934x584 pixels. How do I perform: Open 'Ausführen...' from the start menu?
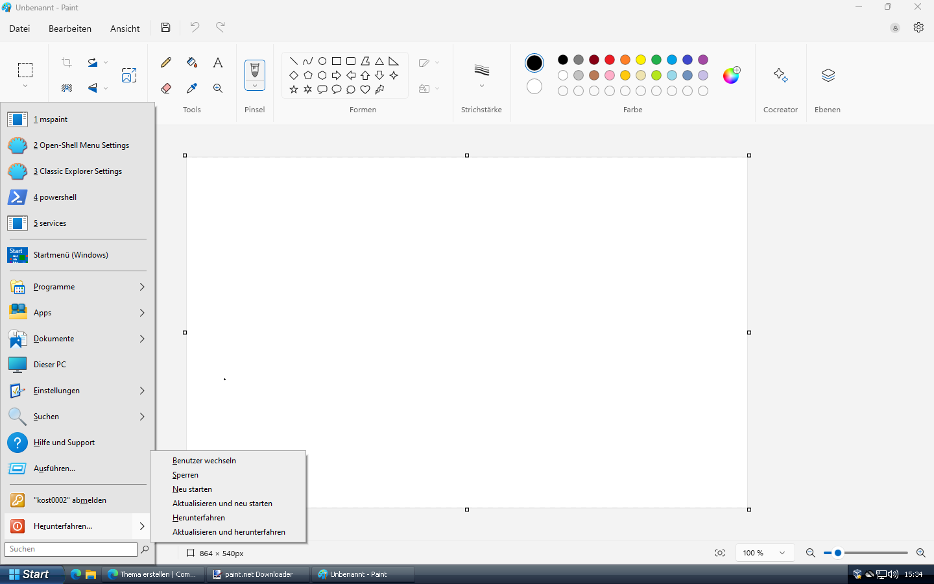click(55, 468)
